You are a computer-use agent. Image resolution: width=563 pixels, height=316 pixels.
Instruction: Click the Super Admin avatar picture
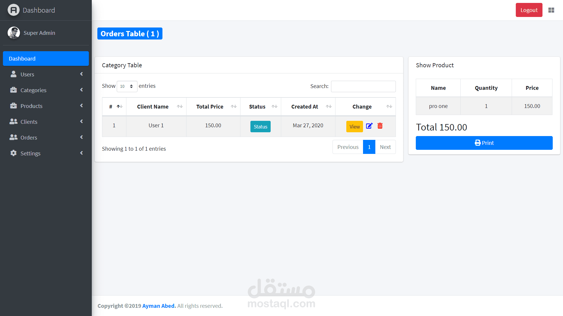(14, 33)
